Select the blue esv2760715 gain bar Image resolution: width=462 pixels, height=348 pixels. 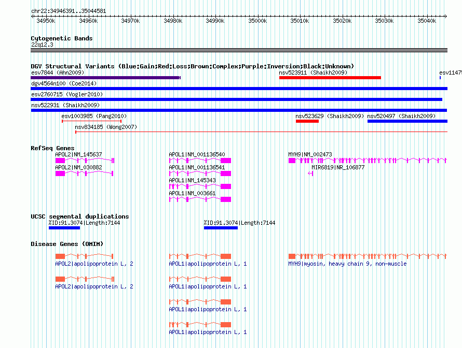236,99
